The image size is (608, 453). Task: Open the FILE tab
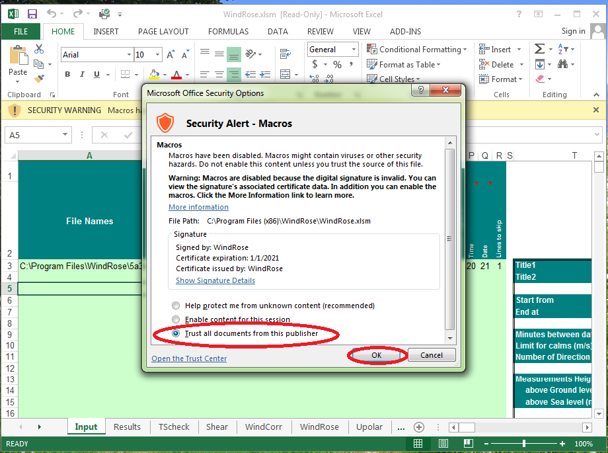click(x=21, y=32)
